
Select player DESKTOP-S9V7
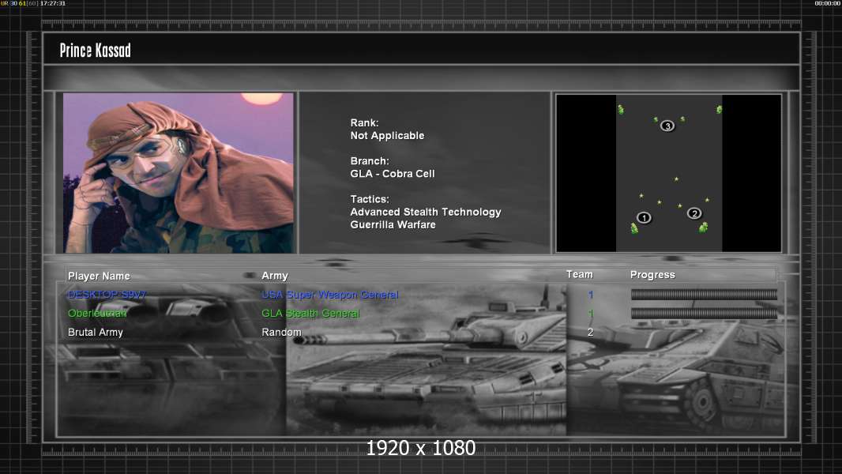pyautogui.click(x=107, y=295)
